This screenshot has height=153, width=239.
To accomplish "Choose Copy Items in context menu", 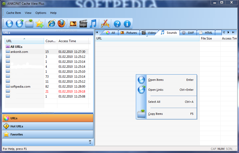I will [x=166, y=114].
